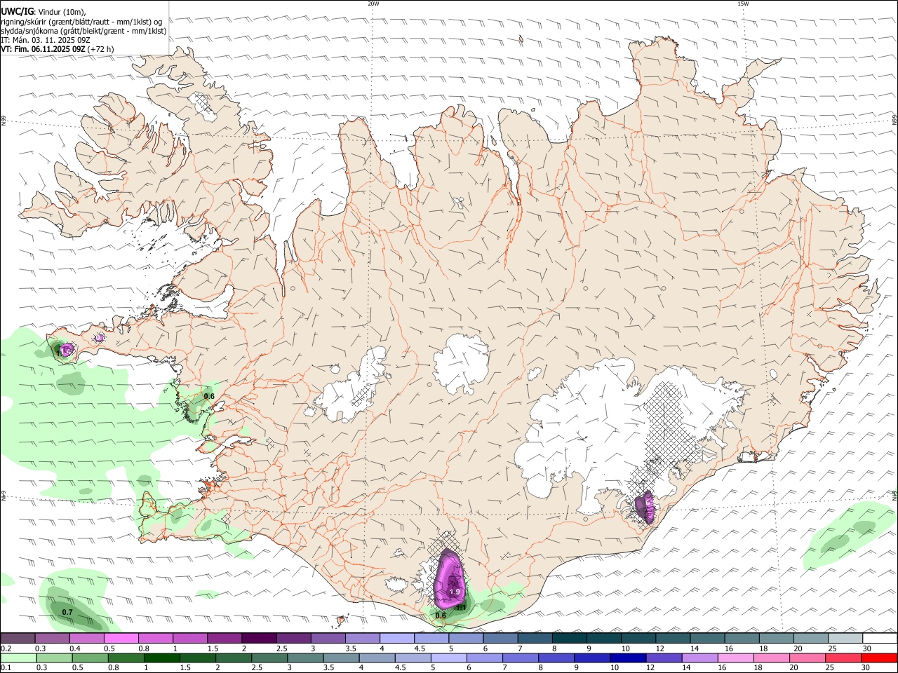Viewport: 898px width, 673px height.
Task: Click the white 30 mm snow legend swatch
Action: (881, 638)
